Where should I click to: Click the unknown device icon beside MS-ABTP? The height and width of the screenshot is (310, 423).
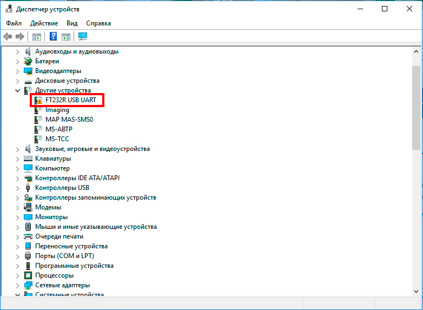click(x=38, y=129)
